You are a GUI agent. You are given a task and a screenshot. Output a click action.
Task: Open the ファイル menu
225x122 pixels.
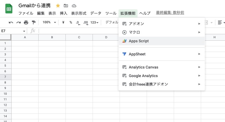(26, 13)
